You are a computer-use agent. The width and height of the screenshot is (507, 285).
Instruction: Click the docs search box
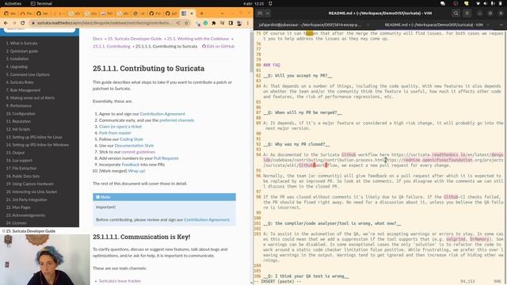click(40, 30)
